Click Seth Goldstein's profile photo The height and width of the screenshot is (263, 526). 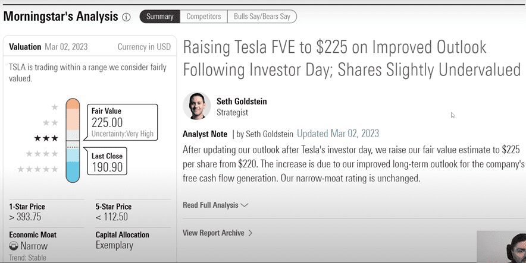(197, 106)
